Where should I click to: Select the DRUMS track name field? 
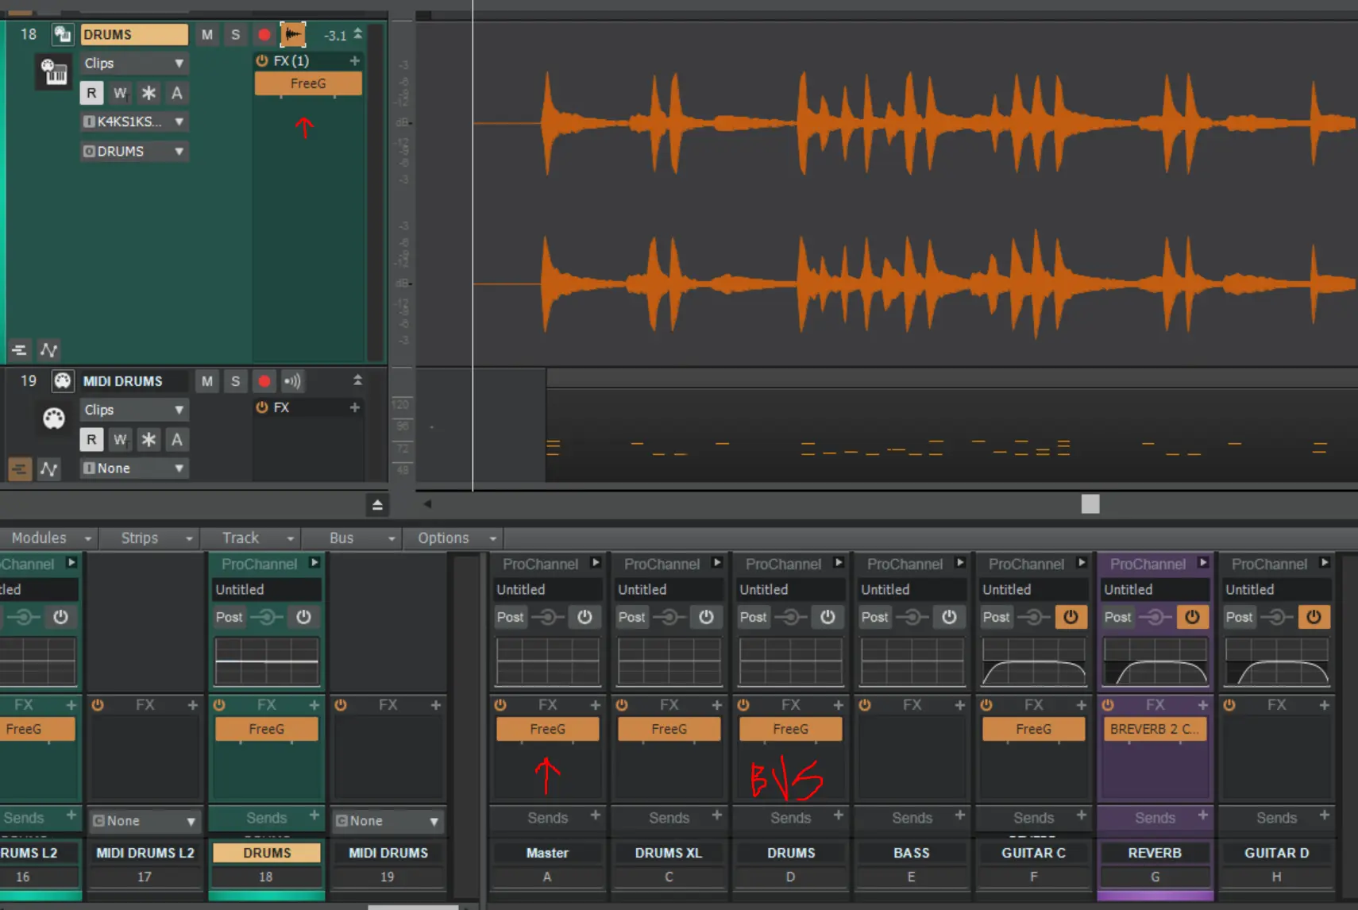point(134,34)
